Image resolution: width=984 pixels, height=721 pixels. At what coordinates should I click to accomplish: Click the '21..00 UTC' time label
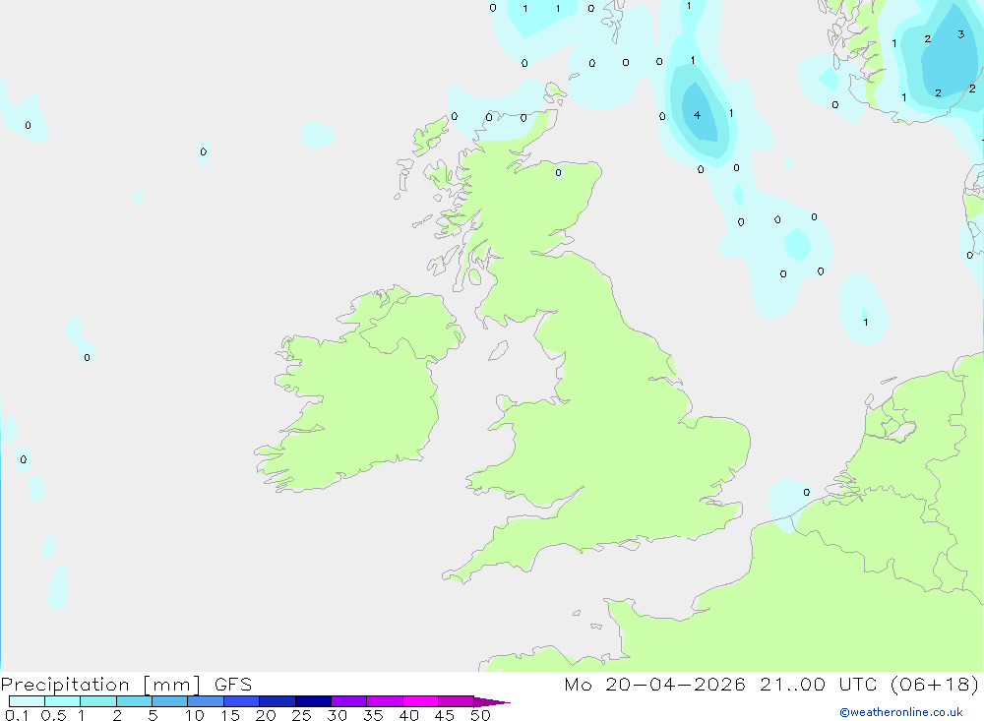click(818, 685)
